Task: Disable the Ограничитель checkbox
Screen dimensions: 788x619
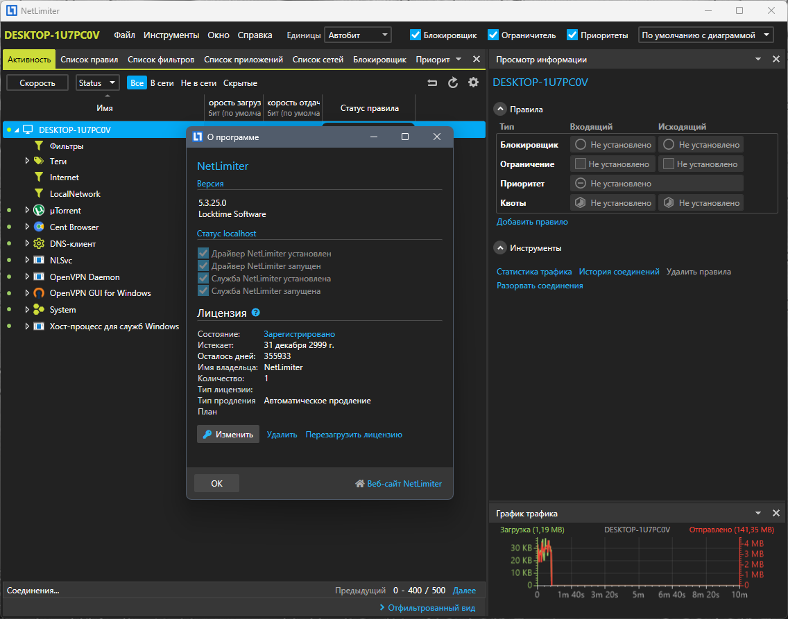Action: pyautogui.click(x=493, y=35)
